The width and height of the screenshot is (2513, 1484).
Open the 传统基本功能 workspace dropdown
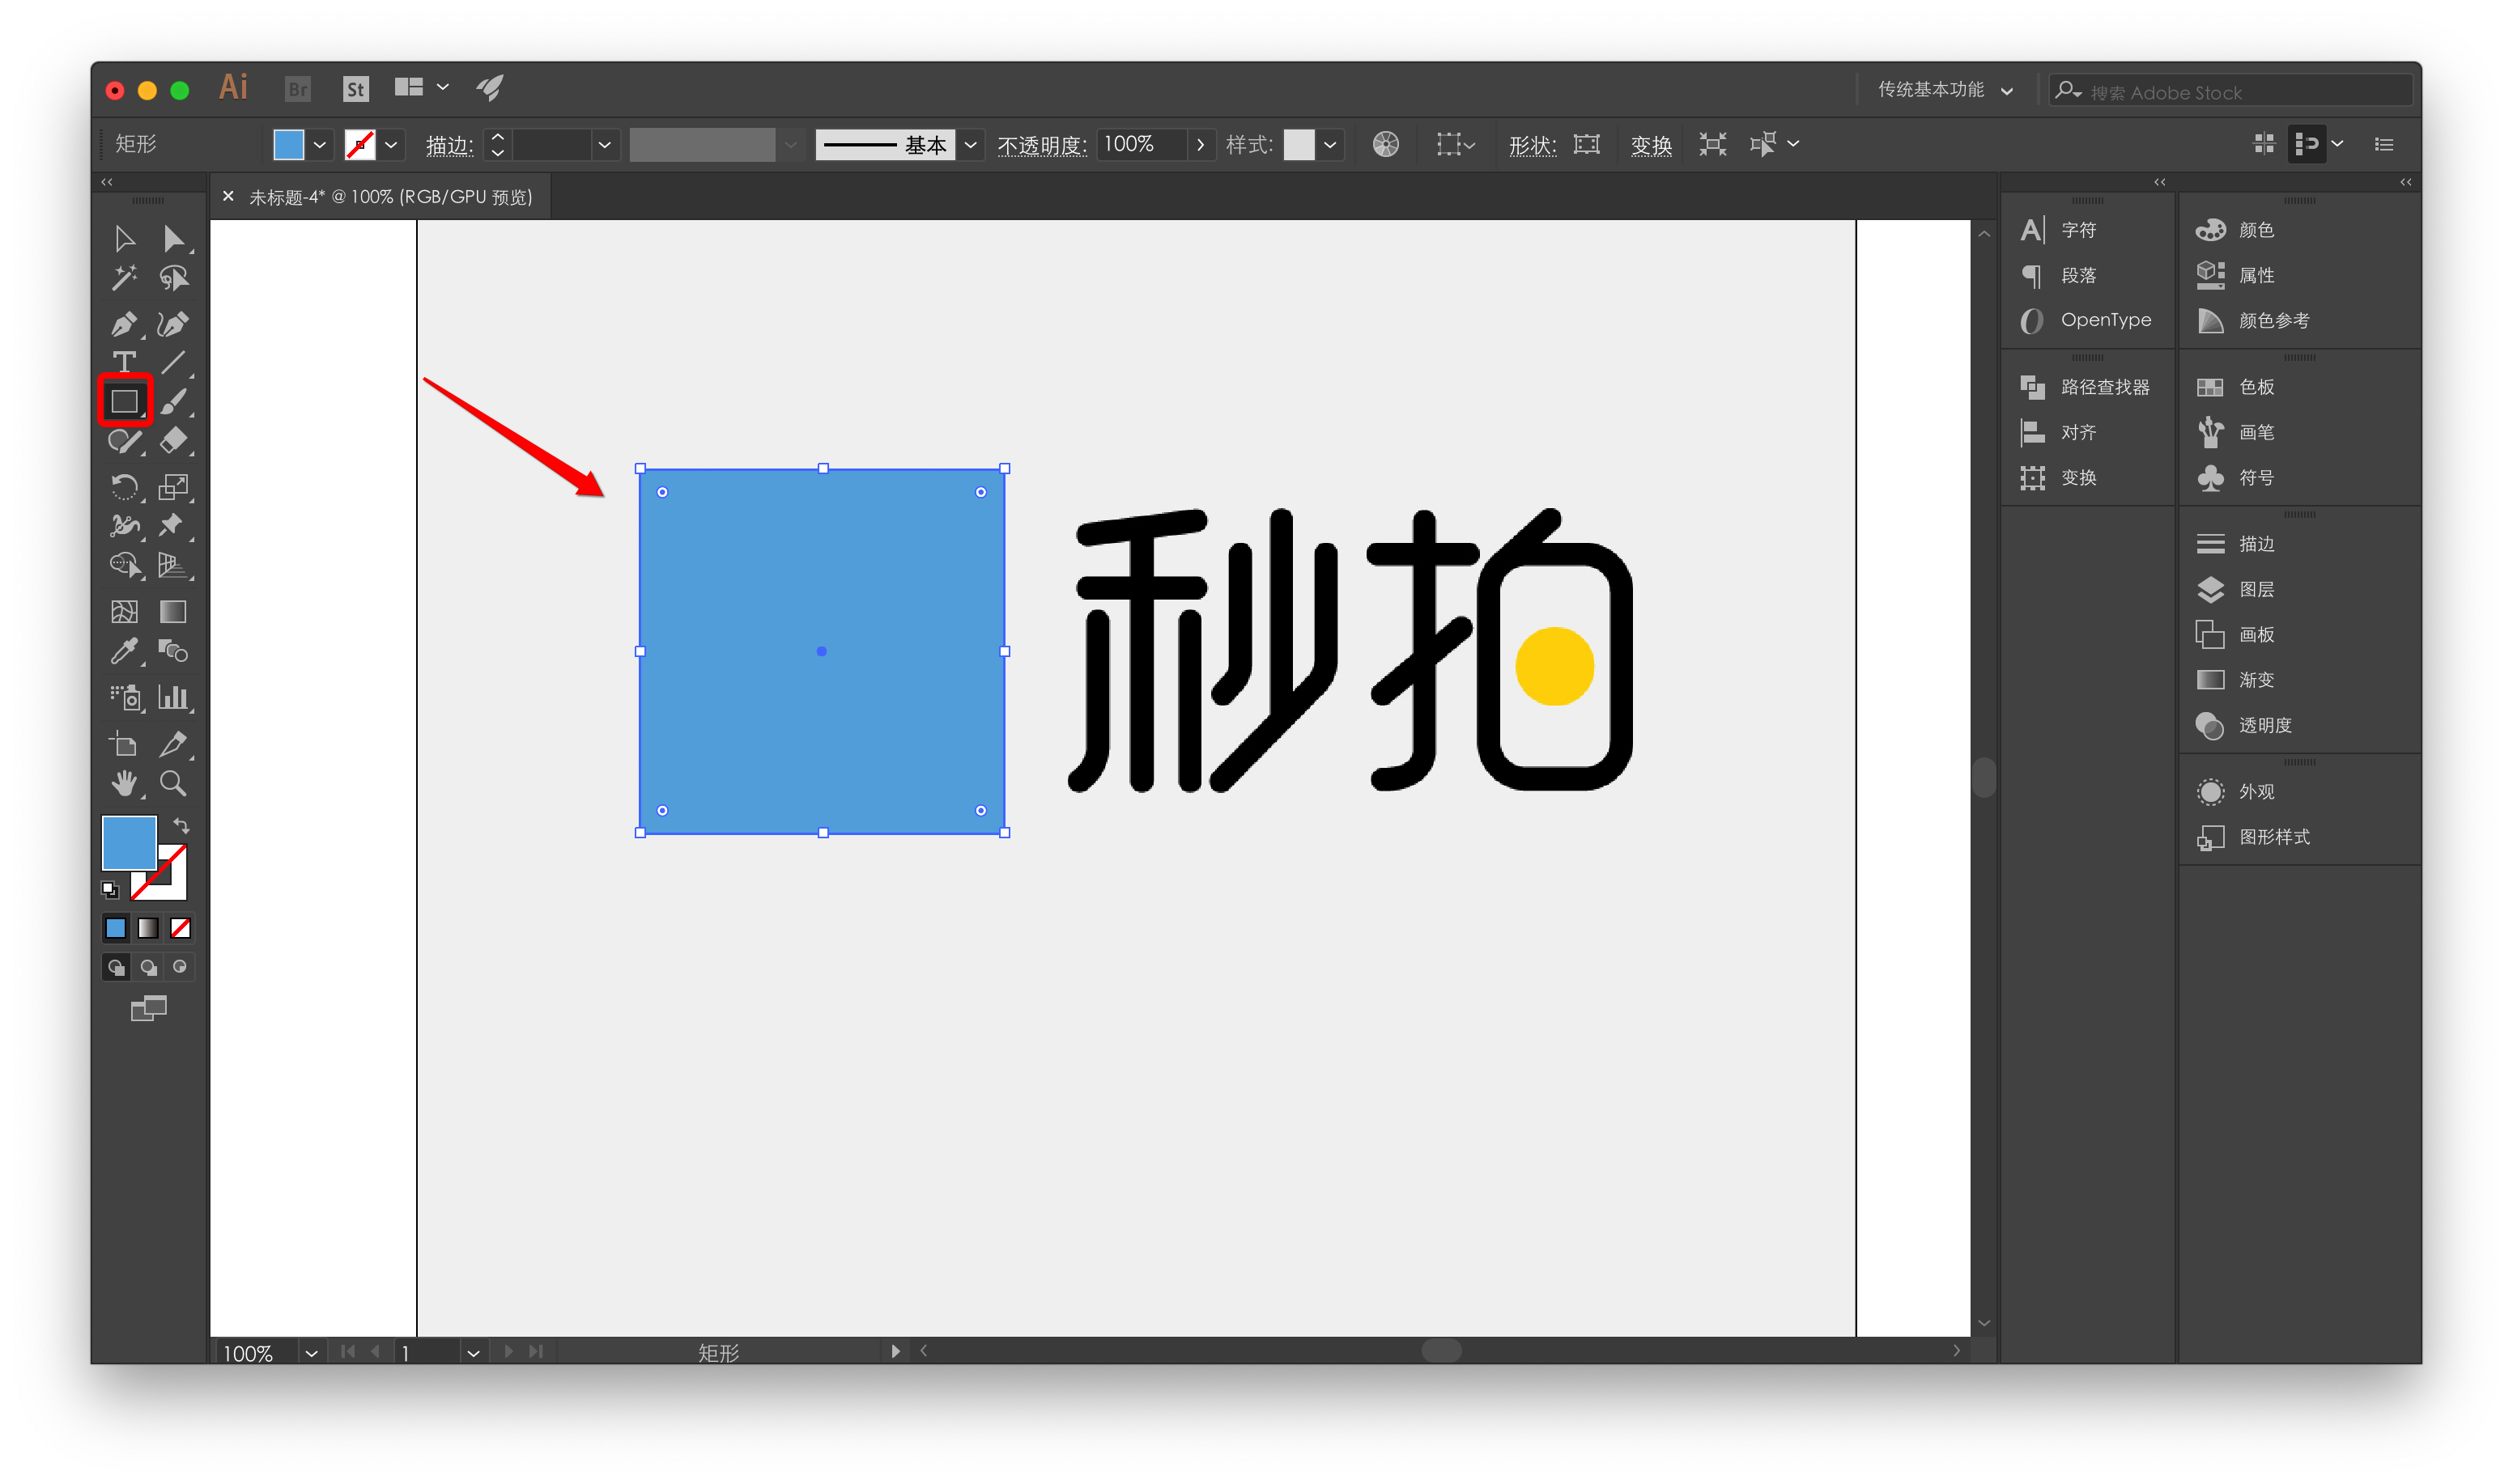point(1944,90)
